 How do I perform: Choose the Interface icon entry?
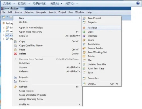point(84,36)
